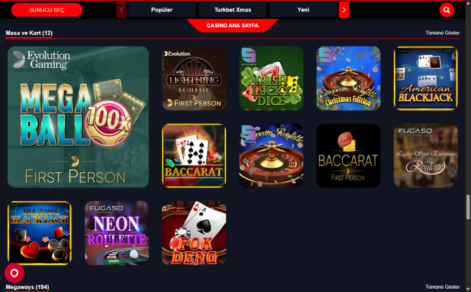The image size is (471, 292).
Task: Open Lucky Spin European Roulette by Fugaso
Action: tap(425, 156)
